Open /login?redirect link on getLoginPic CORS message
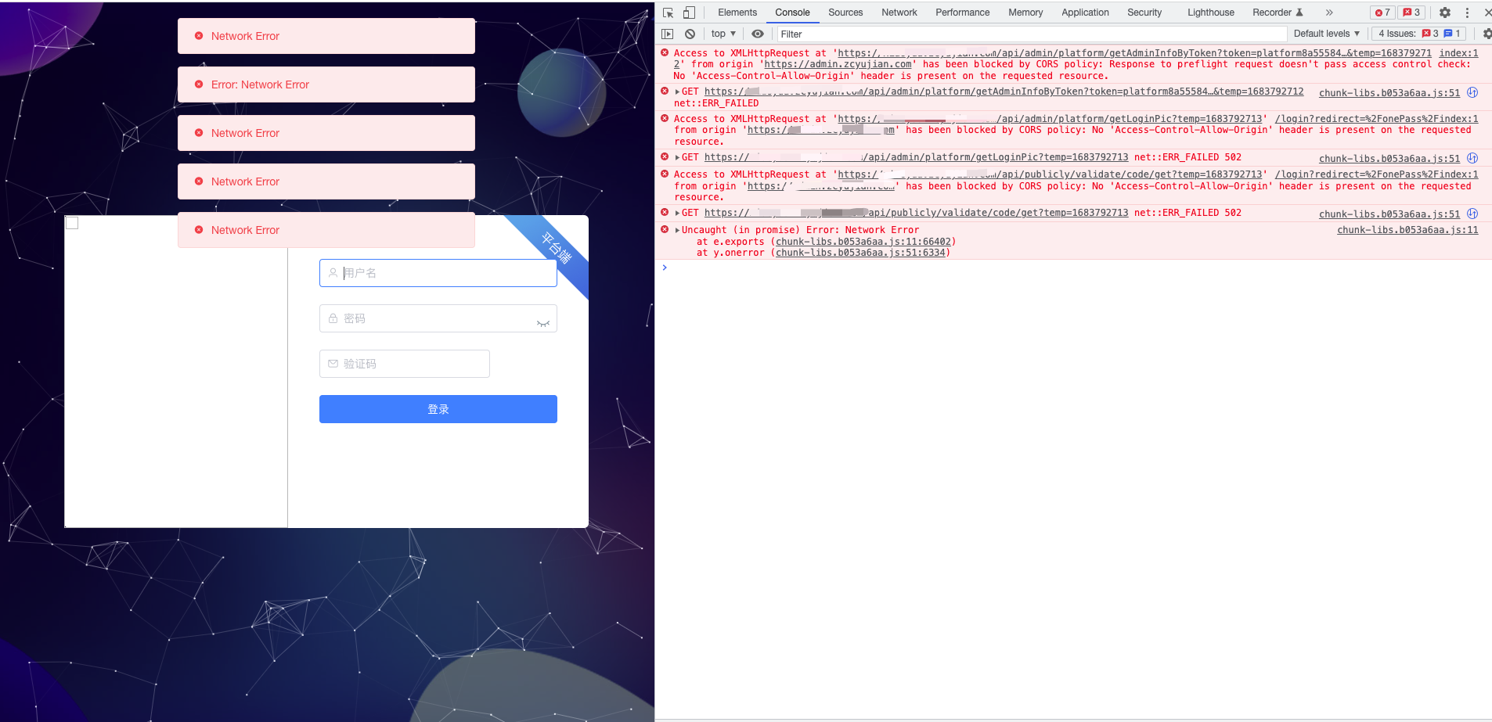The height and width of the screenshot is (722, 1492). coord(1377,119)
